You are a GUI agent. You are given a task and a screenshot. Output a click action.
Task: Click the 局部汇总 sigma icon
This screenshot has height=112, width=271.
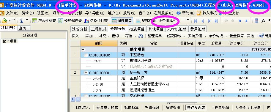(138, 21)
